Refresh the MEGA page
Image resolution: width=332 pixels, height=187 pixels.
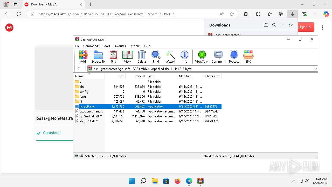click(19, 14)
